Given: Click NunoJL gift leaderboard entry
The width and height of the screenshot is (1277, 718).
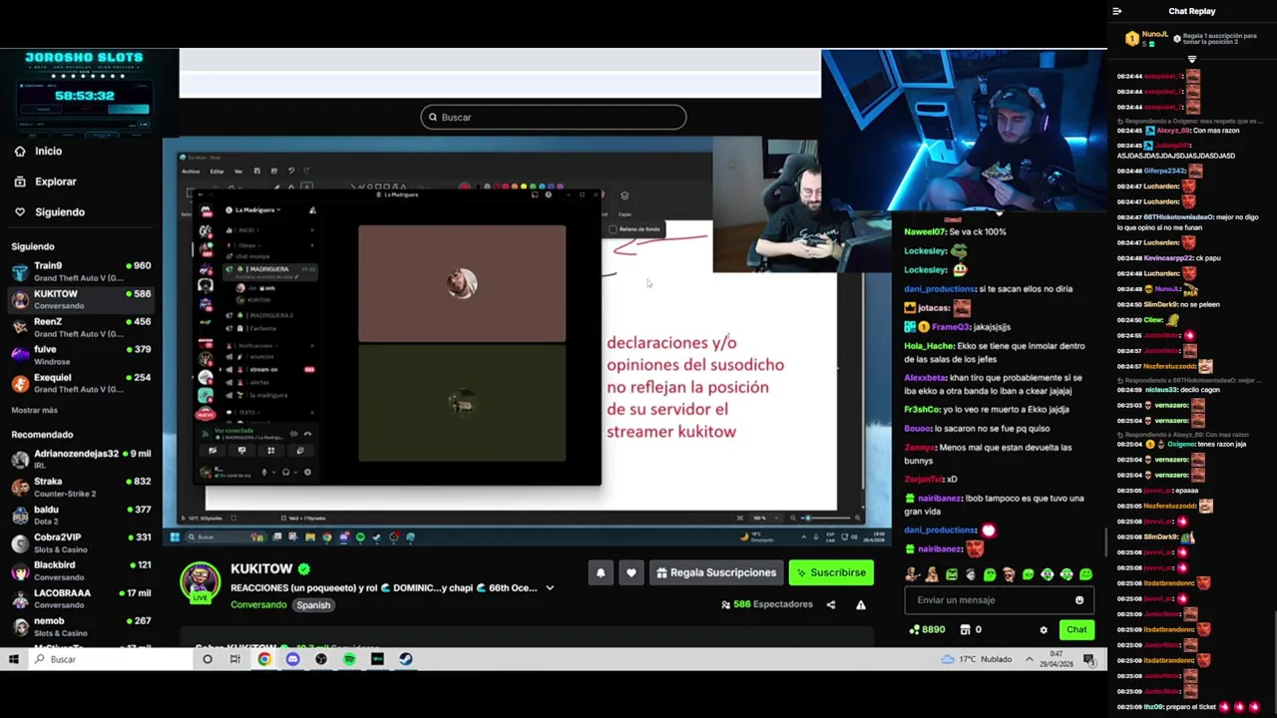Looking at the screenshot, I should 1146,38.
